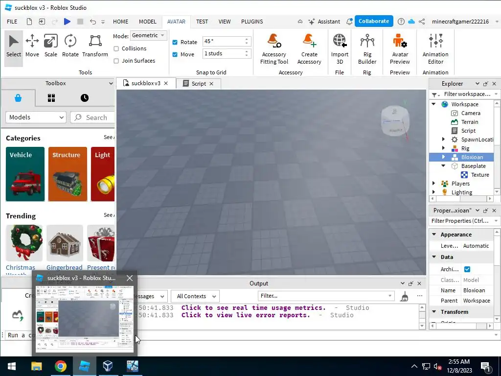Screen dimensions: 501x376
Task: Switch to the VIEW ribbon tab
Action: tap(224, 22)
